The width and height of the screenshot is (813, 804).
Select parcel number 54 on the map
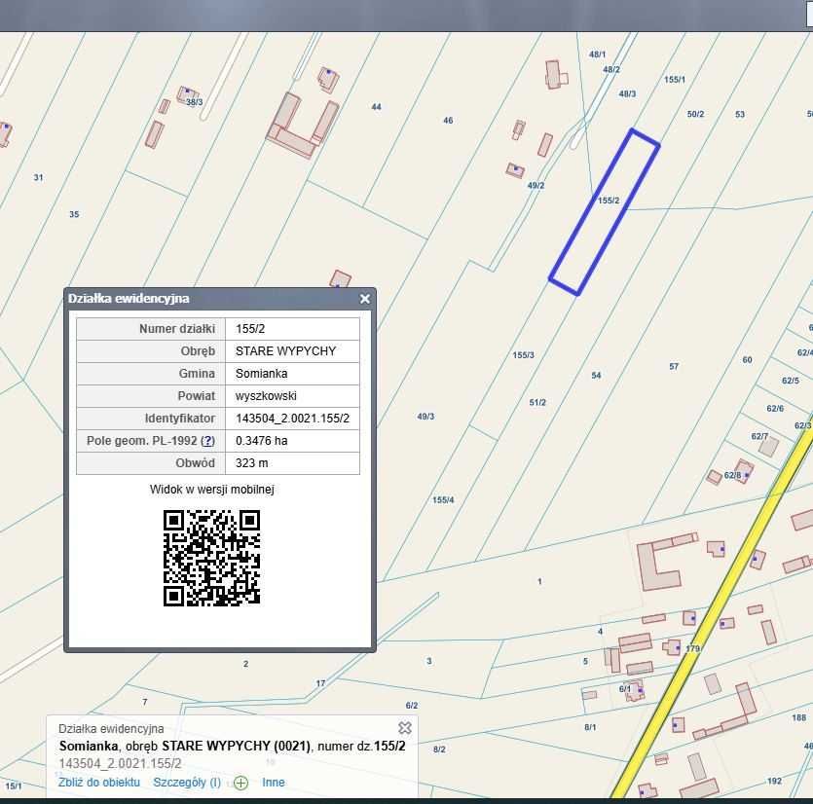pyautogui.click(x=596, y=375)
